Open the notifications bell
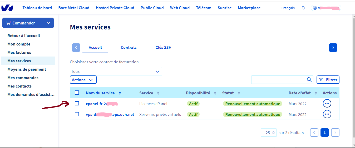The image size is (355, 148). pyautogui.click(x=303, y=8)
